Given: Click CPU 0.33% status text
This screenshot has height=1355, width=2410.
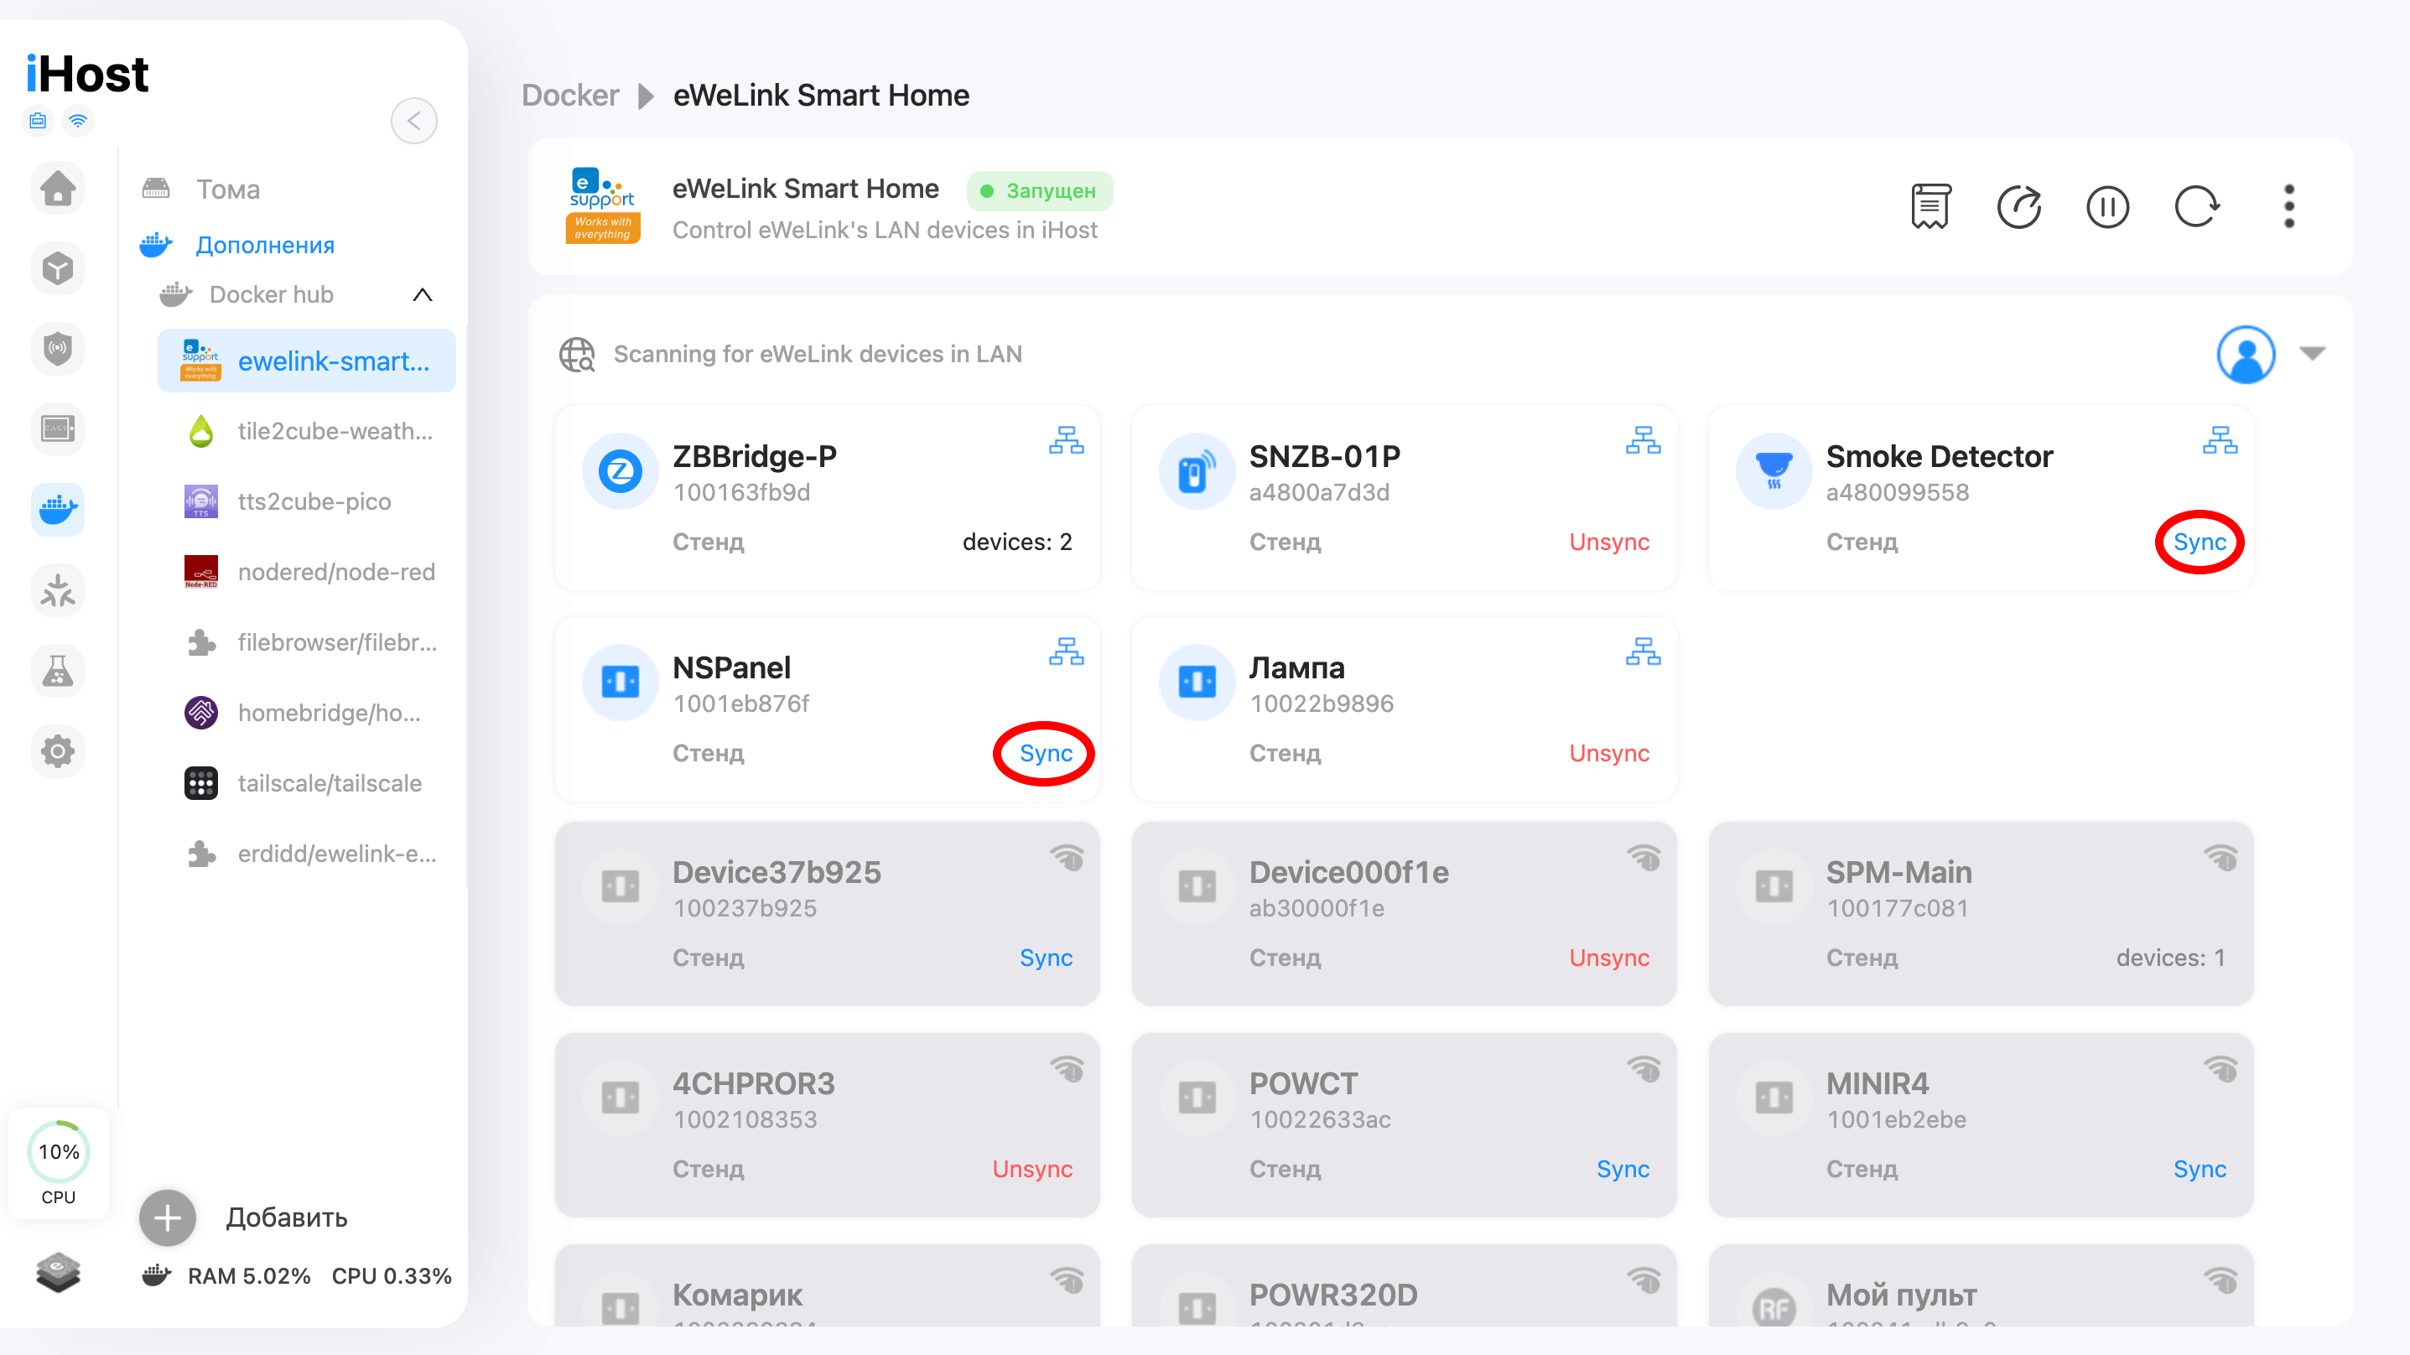Looking at the screenshot, I should (x=391, y=1275).
